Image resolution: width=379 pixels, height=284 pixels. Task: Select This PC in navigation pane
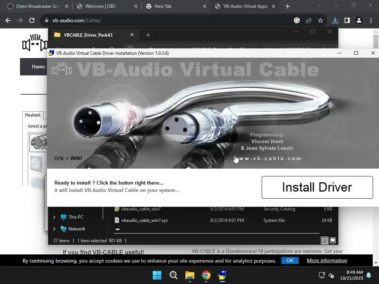point(72,217)
